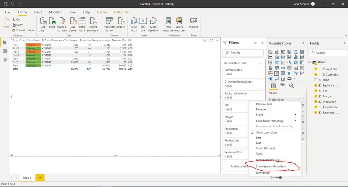The image size is (348, 187).
Task: Check the Debt field checkbox
Action: [316, 80]
